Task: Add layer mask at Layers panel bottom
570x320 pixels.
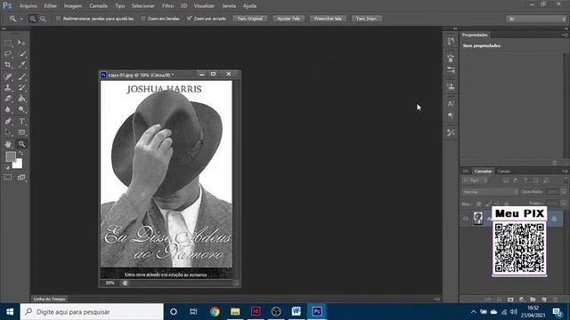Action: coord(510,300)
